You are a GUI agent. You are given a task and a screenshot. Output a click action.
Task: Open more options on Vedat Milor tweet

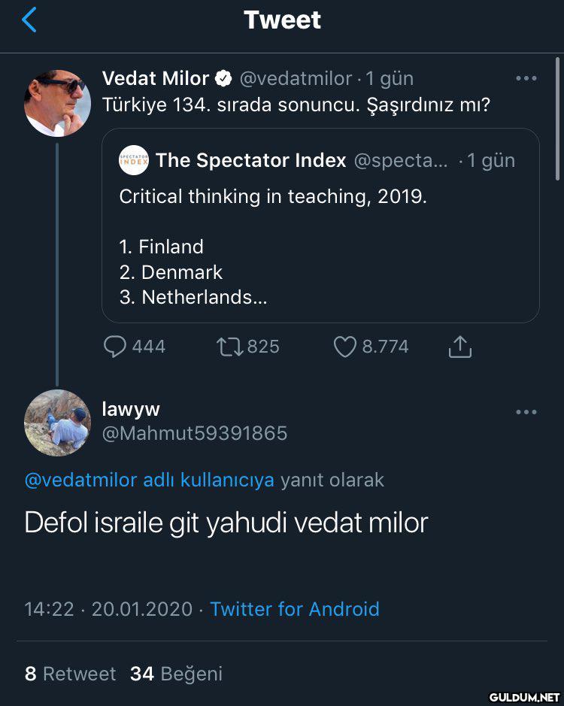[x=526, y=78]
